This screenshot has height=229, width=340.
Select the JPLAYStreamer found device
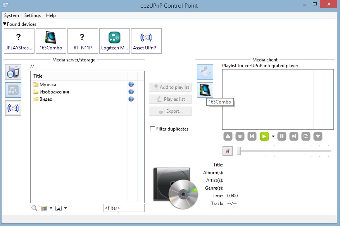coord(19,41)
